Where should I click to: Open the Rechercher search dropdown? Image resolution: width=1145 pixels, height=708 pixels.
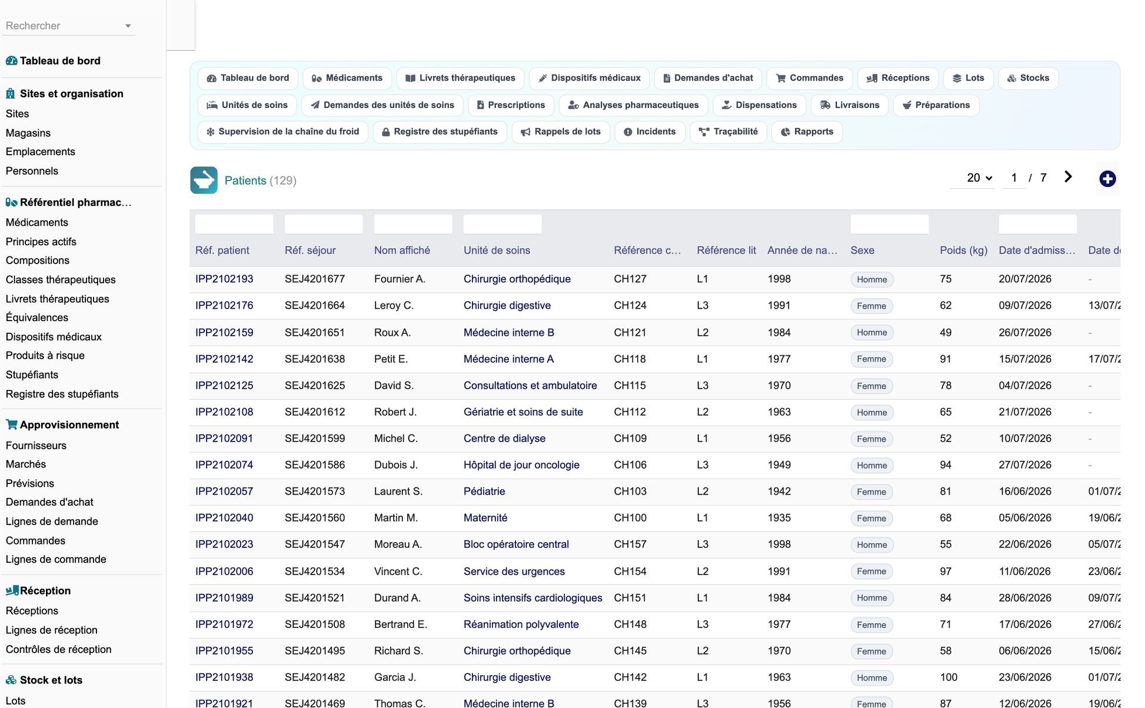point(69,26)
